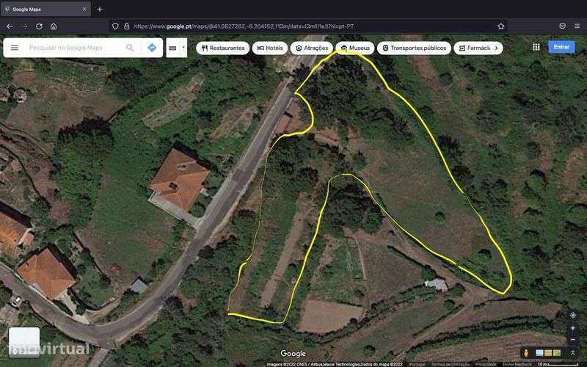The width and height of the screenshot is (587, 367).
Task: Zoom in with the plus button
Action: point(573,328)
